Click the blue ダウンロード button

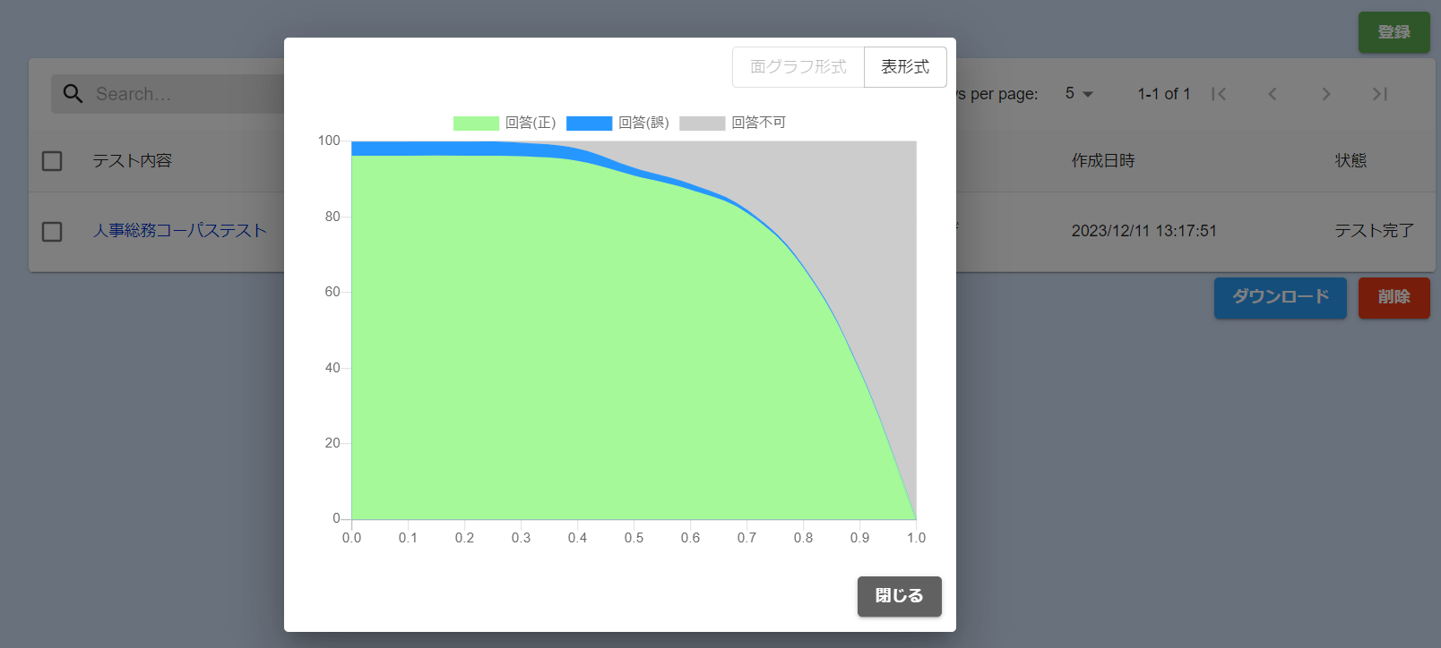pos(1280,297)
